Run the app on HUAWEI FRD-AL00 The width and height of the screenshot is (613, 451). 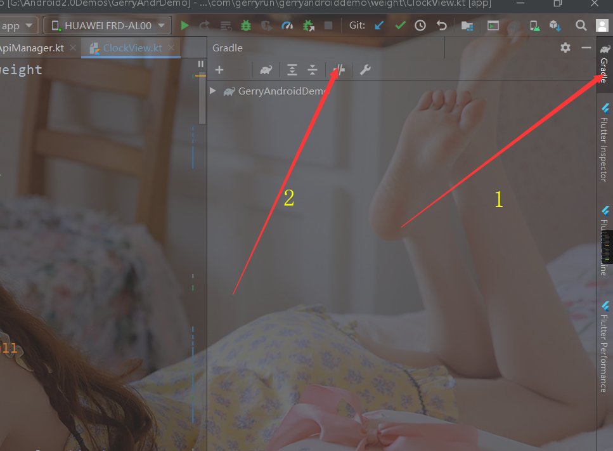point(184,25)
